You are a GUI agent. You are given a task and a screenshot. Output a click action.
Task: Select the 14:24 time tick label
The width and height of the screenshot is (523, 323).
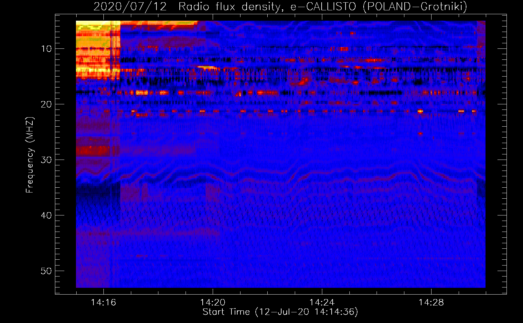coord(322,302)
